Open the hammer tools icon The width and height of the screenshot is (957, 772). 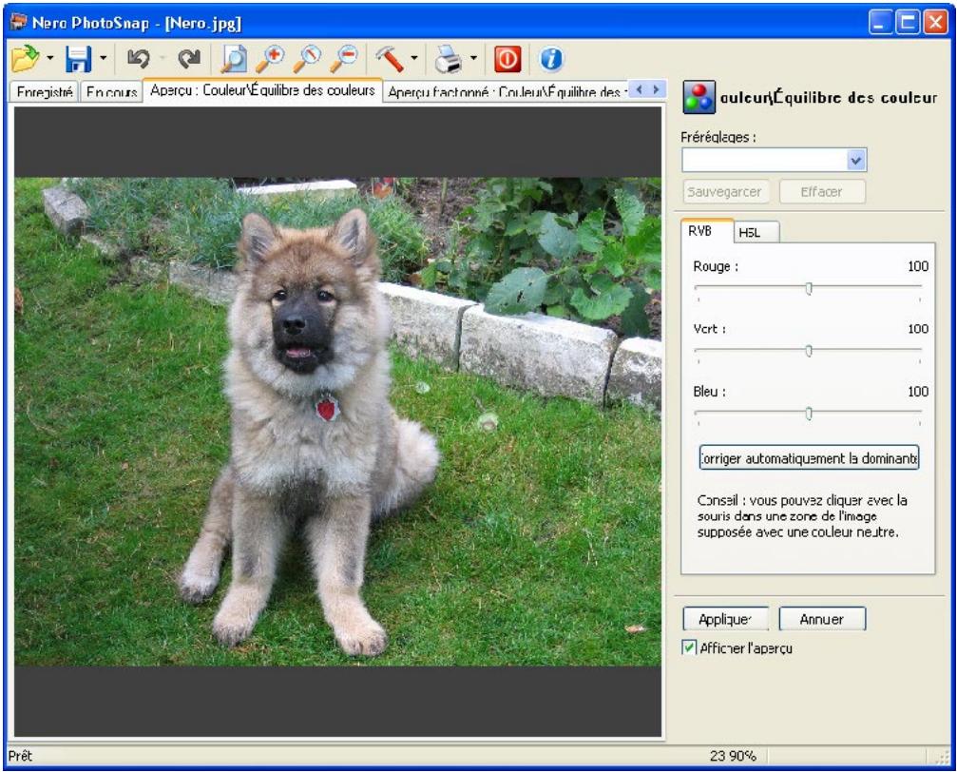point(390,59)
